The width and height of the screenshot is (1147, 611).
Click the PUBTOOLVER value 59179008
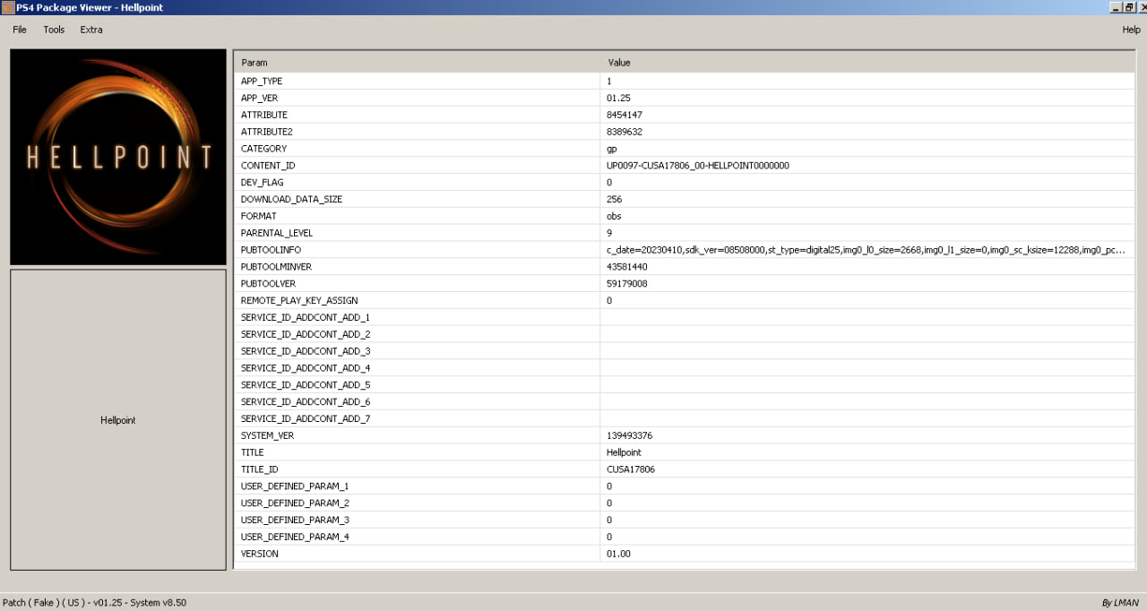pyautogui.click(x=626, y=284)
